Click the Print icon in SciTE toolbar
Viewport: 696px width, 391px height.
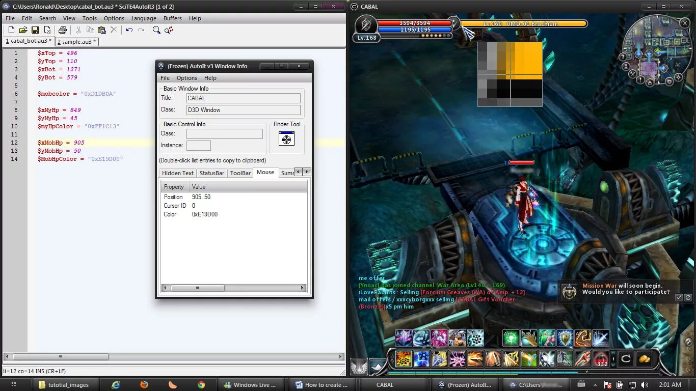click(63, 30)
